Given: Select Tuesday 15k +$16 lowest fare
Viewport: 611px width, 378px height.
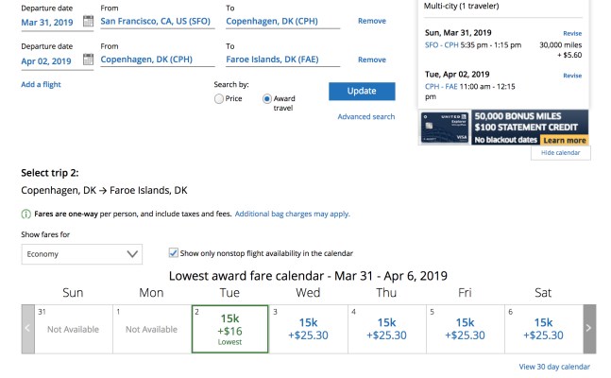Looking at the screenshot, I should [x=229, y=328].
